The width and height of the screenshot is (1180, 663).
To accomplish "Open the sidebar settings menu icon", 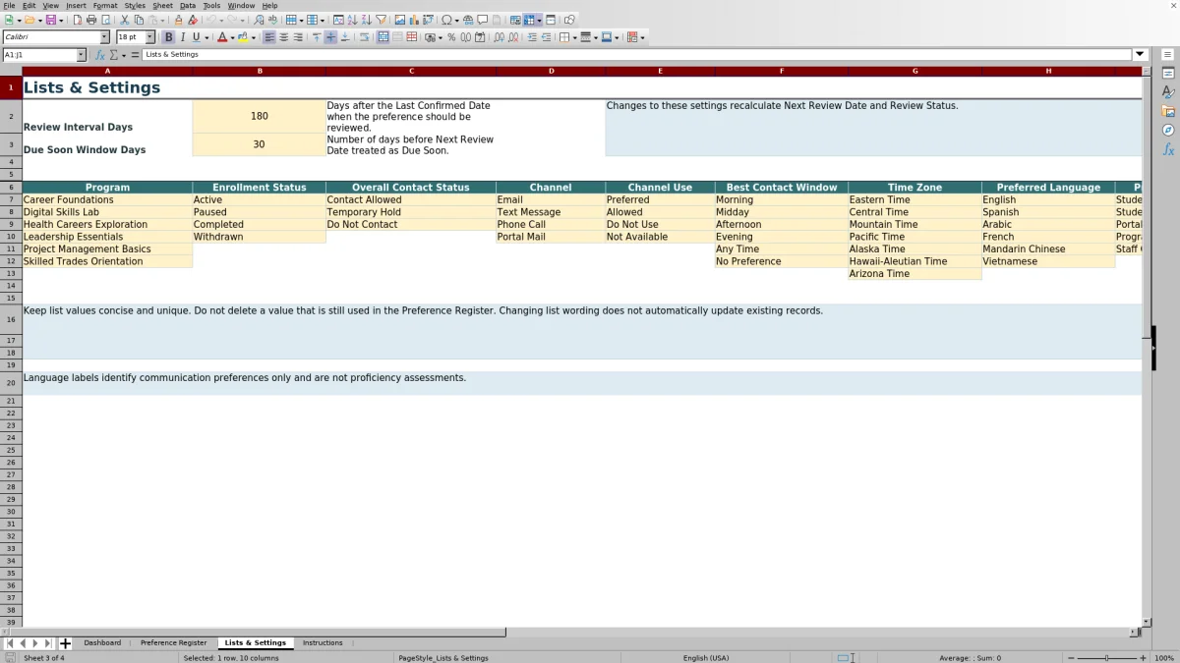I will (x=1168, y=55).
